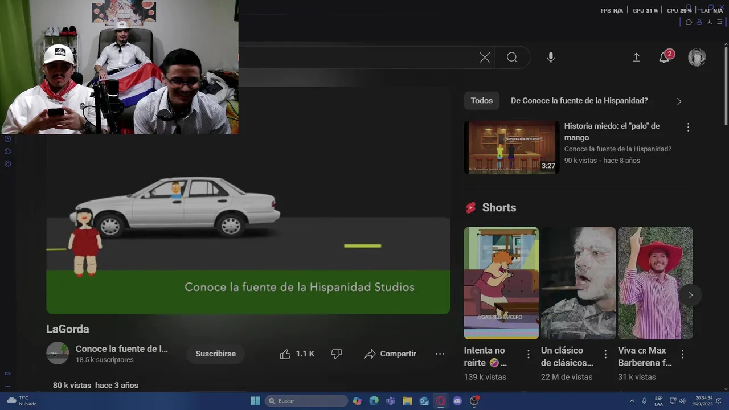Open options for Un clásico de clásicos short

click(x=605, y=354)
